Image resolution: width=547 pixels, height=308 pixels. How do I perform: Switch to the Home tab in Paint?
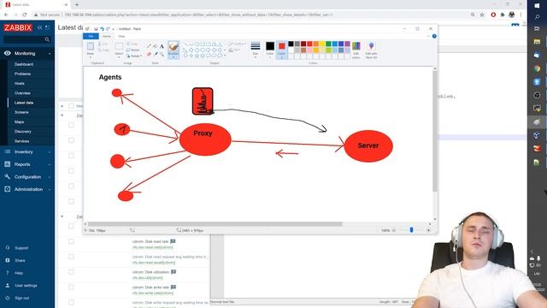pyautogui.click(x=106, y=36)
